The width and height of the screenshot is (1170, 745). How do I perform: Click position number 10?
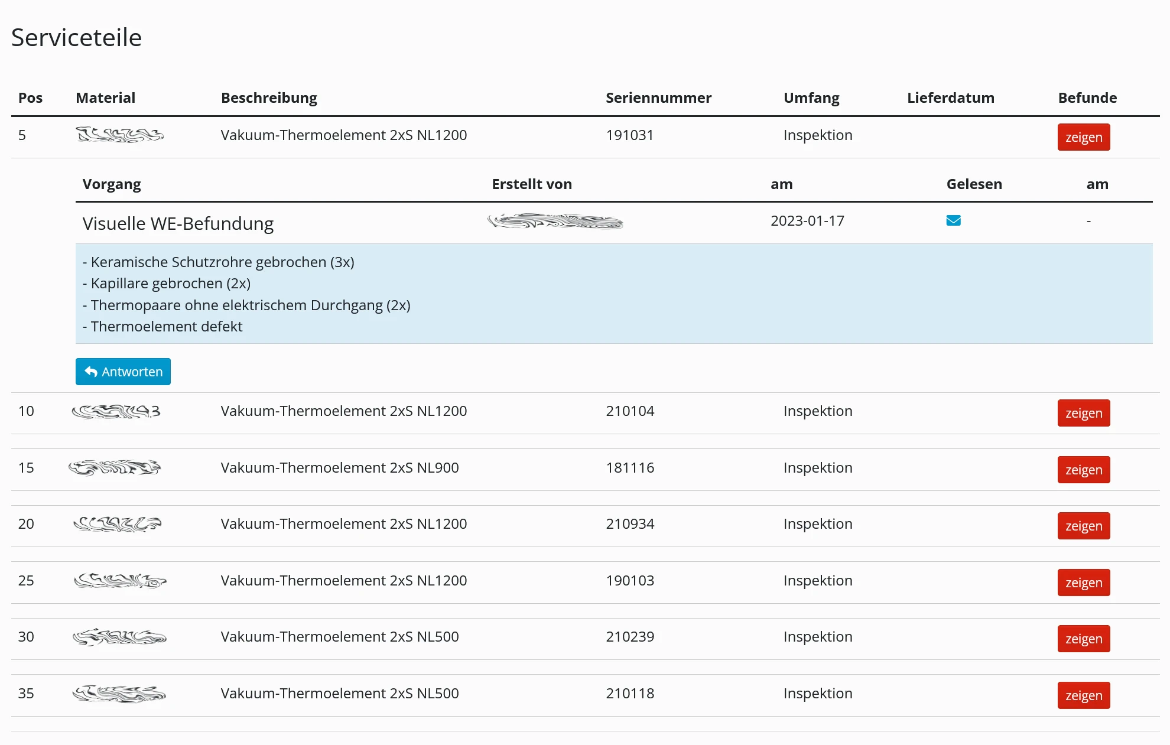[x=26, y=411]
